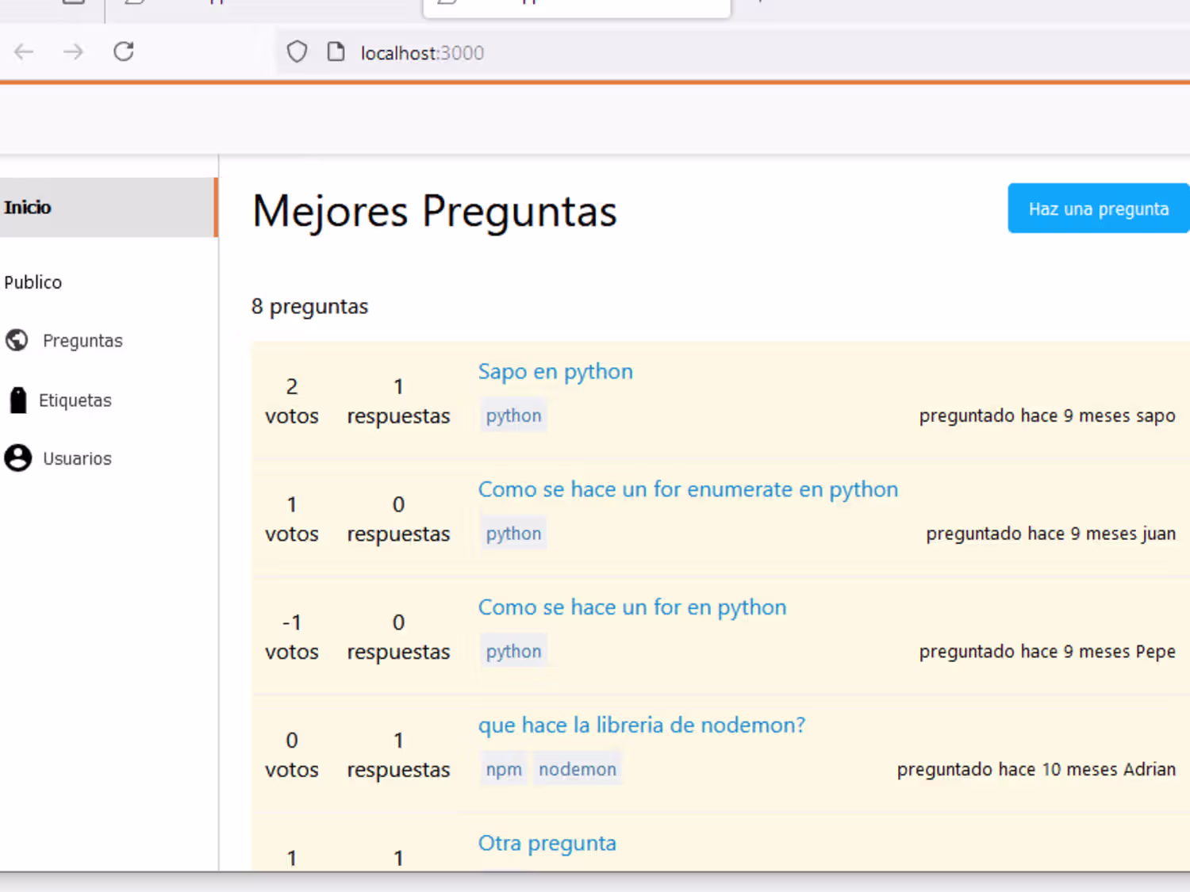This screenshot has width=1190, height=892.
Task: Open Preguntas in the sidebar
Action: click(83, 341)
